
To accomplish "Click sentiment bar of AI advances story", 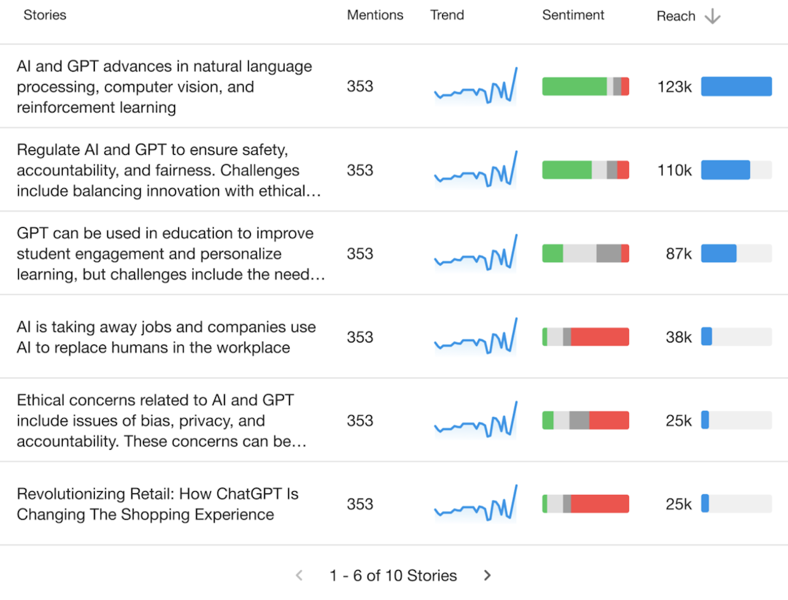I will point(585,87).
